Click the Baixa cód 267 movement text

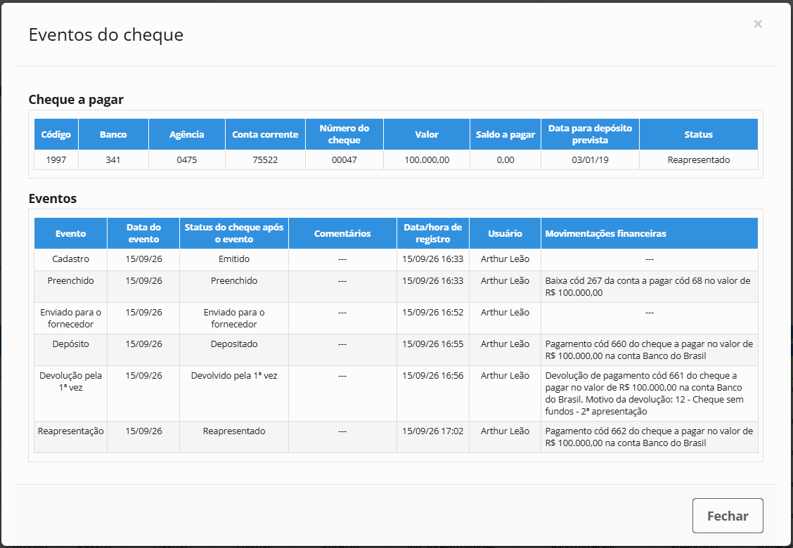pyautogui.click(x=648, y=287)
